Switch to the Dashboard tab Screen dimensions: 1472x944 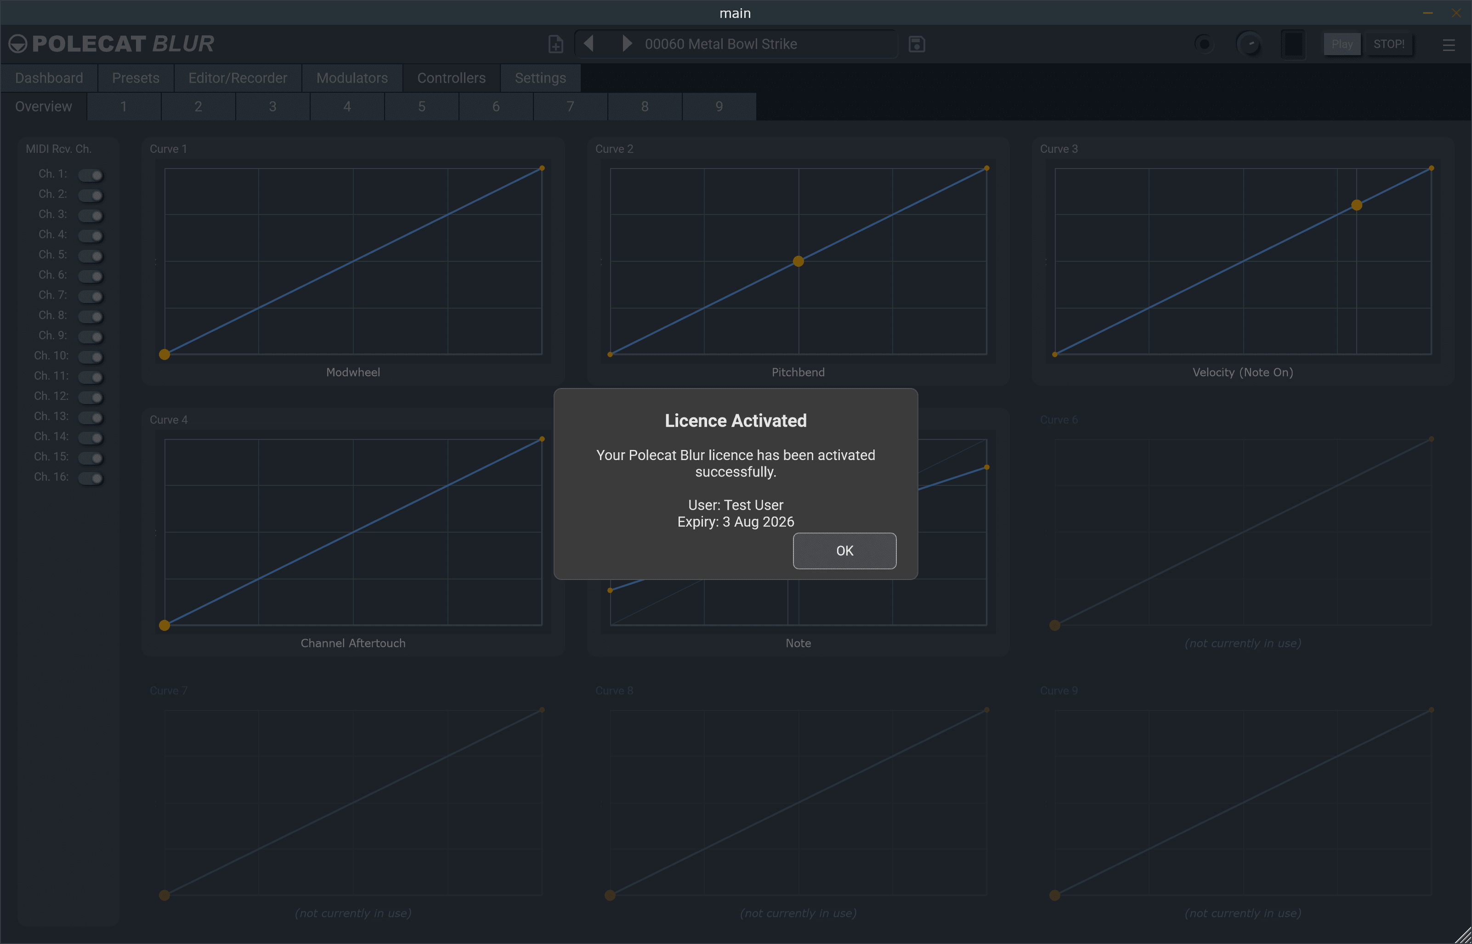point(49,78)
